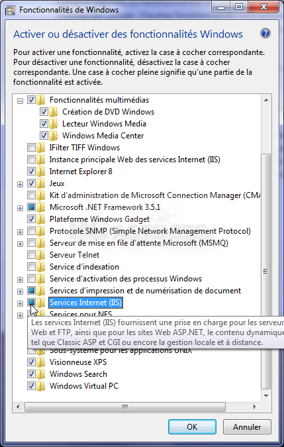Select the Service d'indexation item
The width and height of the screenshot is (284, 447).
pos(84,267)
